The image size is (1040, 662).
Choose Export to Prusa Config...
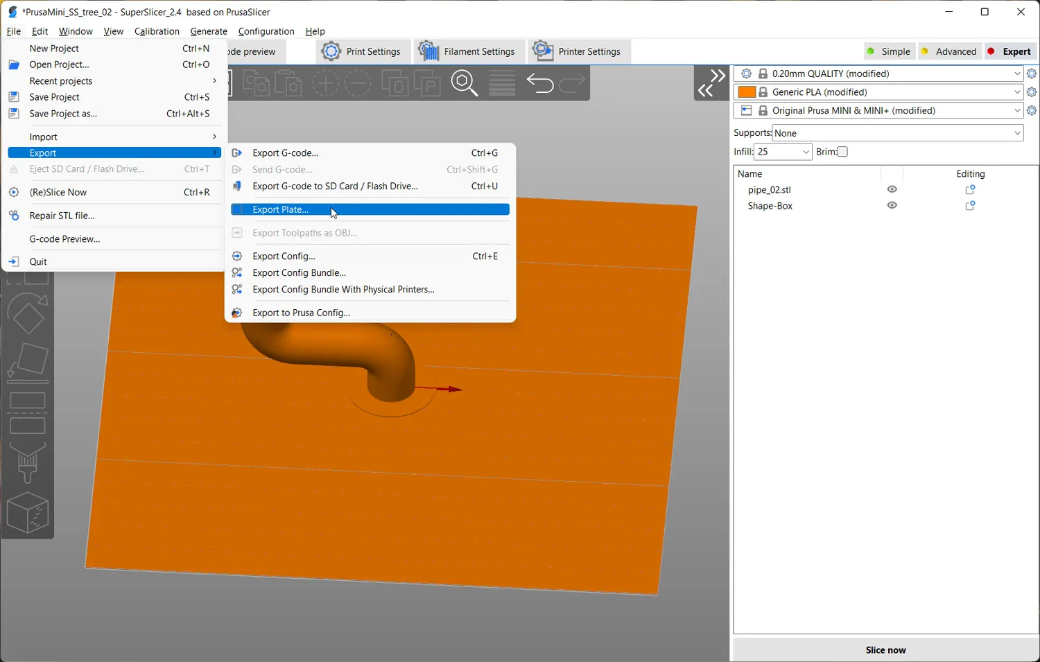tap(370, 313)
